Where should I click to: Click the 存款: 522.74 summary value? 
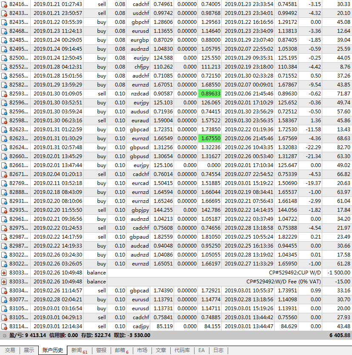click(x=96, y=335)
